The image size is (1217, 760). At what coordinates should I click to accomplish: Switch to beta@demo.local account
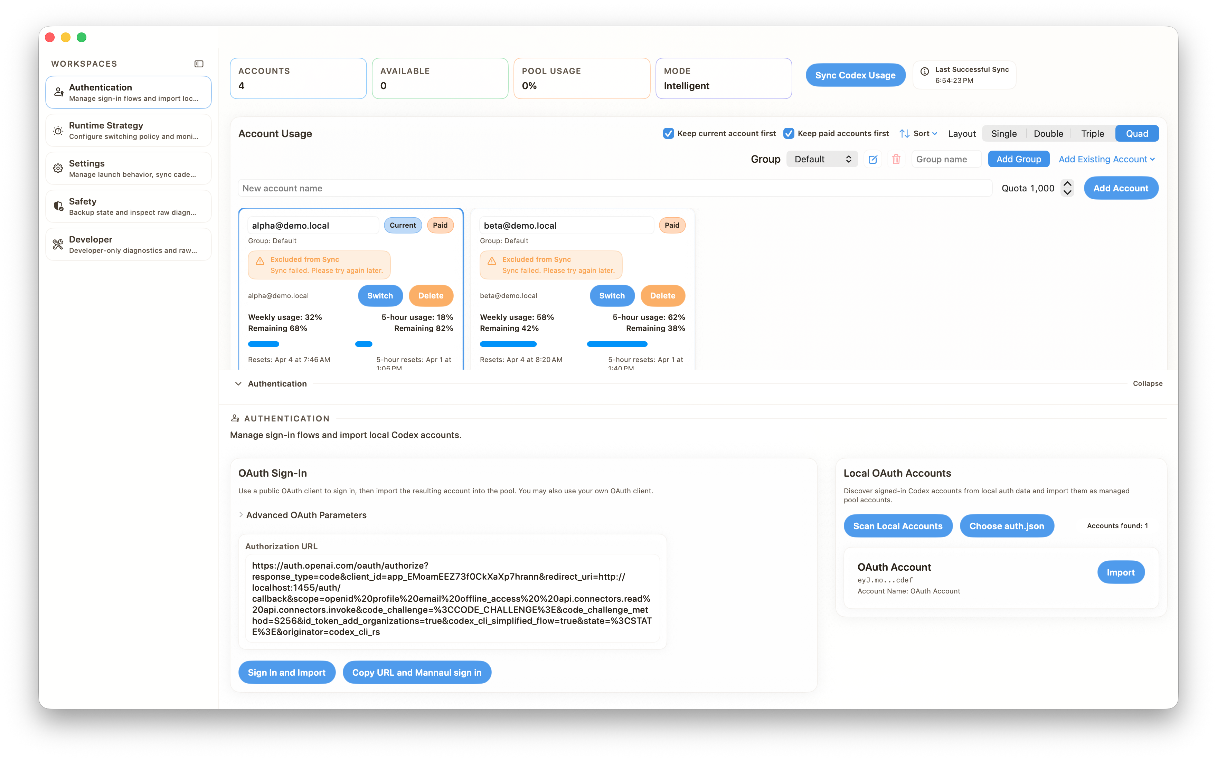[x=612, y=296]
